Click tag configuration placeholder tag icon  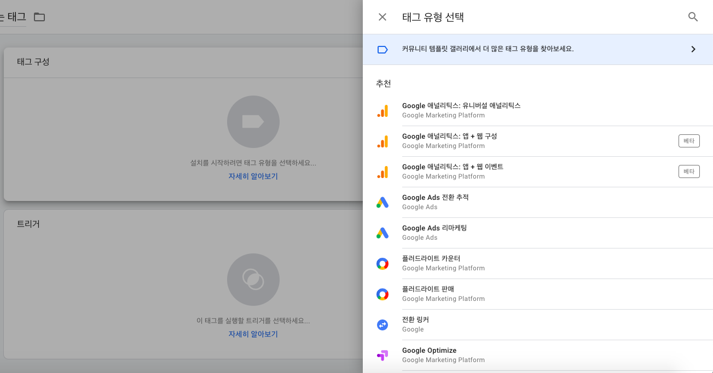tap(253, 122)
